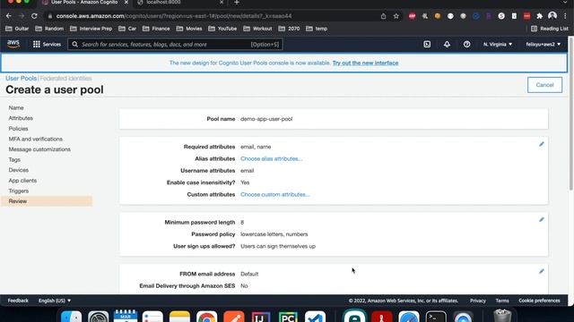Click Choose custom attributes link
The height and width of the screenshot is (322, 574).
[275, 195]
